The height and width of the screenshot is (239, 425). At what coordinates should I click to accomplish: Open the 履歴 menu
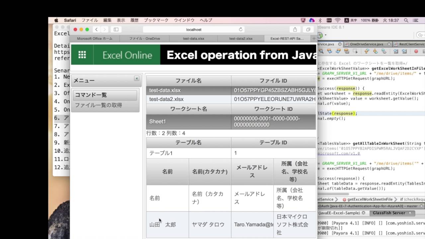134,20
